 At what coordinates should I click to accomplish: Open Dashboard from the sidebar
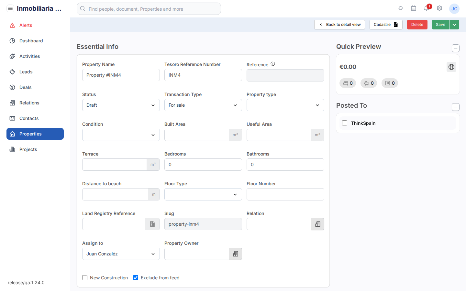(31, 41)
